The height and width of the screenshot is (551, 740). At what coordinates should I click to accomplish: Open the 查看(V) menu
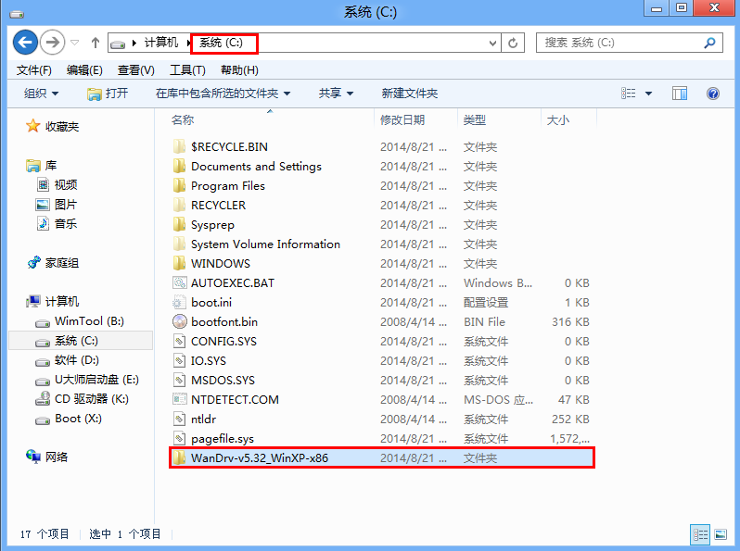point(135,70)
